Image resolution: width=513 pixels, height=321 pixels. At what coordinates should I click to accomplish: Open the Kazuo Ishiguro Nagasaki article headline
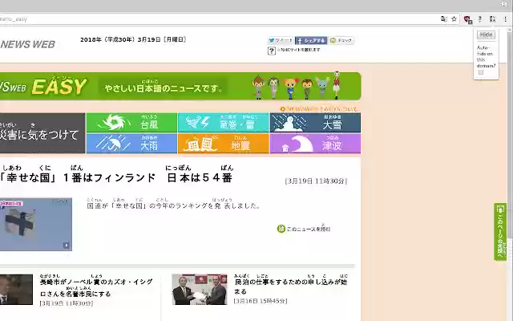pos(96,287)
